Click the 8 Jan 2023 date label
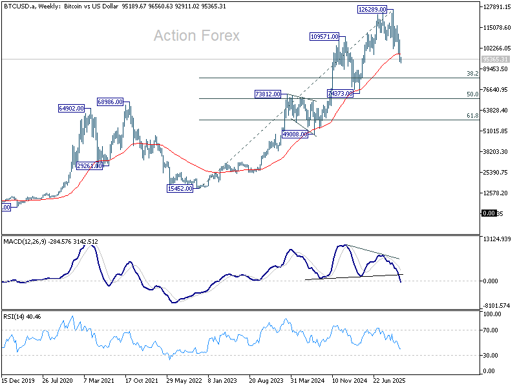This screenshot has width=517, height=388. click(x=222, y=381)
